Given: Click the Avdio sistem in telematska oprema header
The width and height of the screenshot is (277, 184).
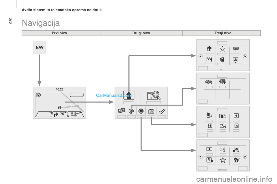Looking at the screenshot, I should [62, 10].
